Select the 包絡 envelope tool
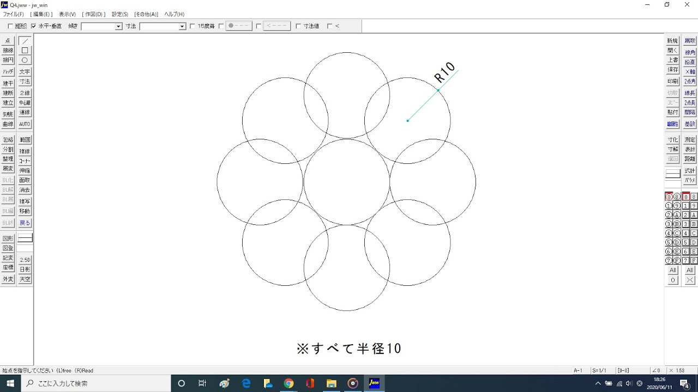698x392 pixels. (8, 140)
